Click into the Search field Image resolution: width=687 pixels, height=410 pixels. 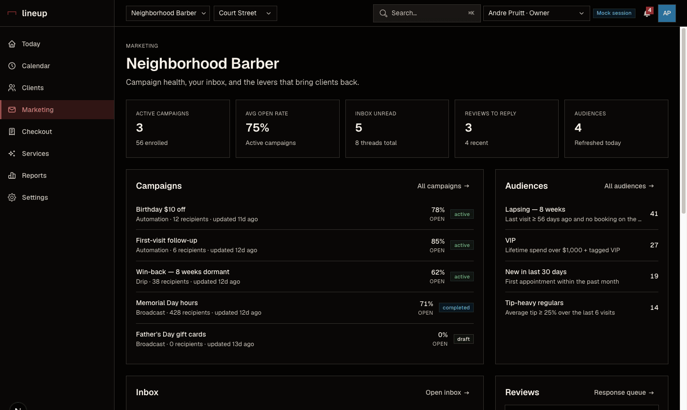pos(427,13)
